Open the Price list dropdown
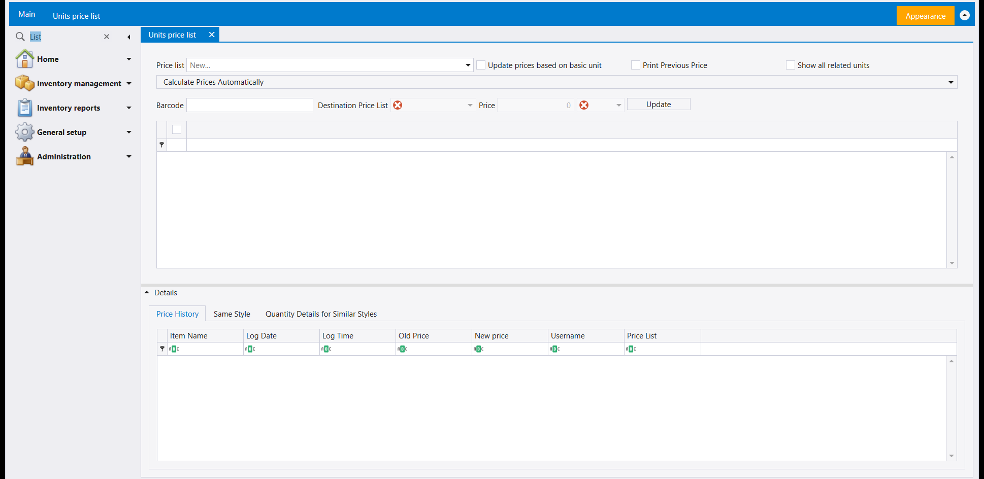Screen dimensions: 984x479 coord(468,65)
